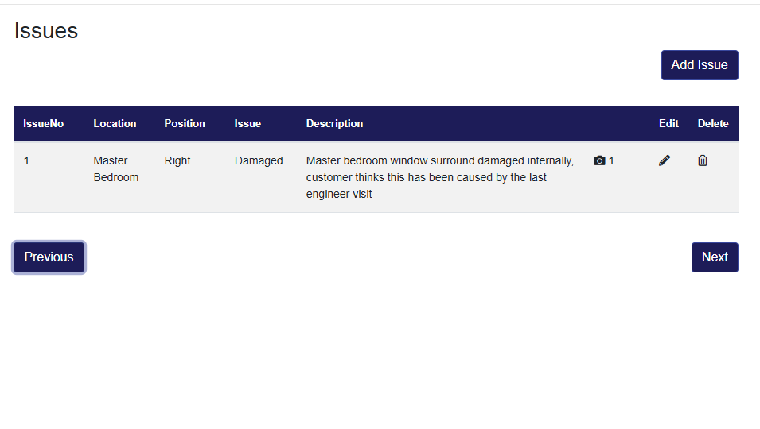Select the Delete column header

coord(713,124)
